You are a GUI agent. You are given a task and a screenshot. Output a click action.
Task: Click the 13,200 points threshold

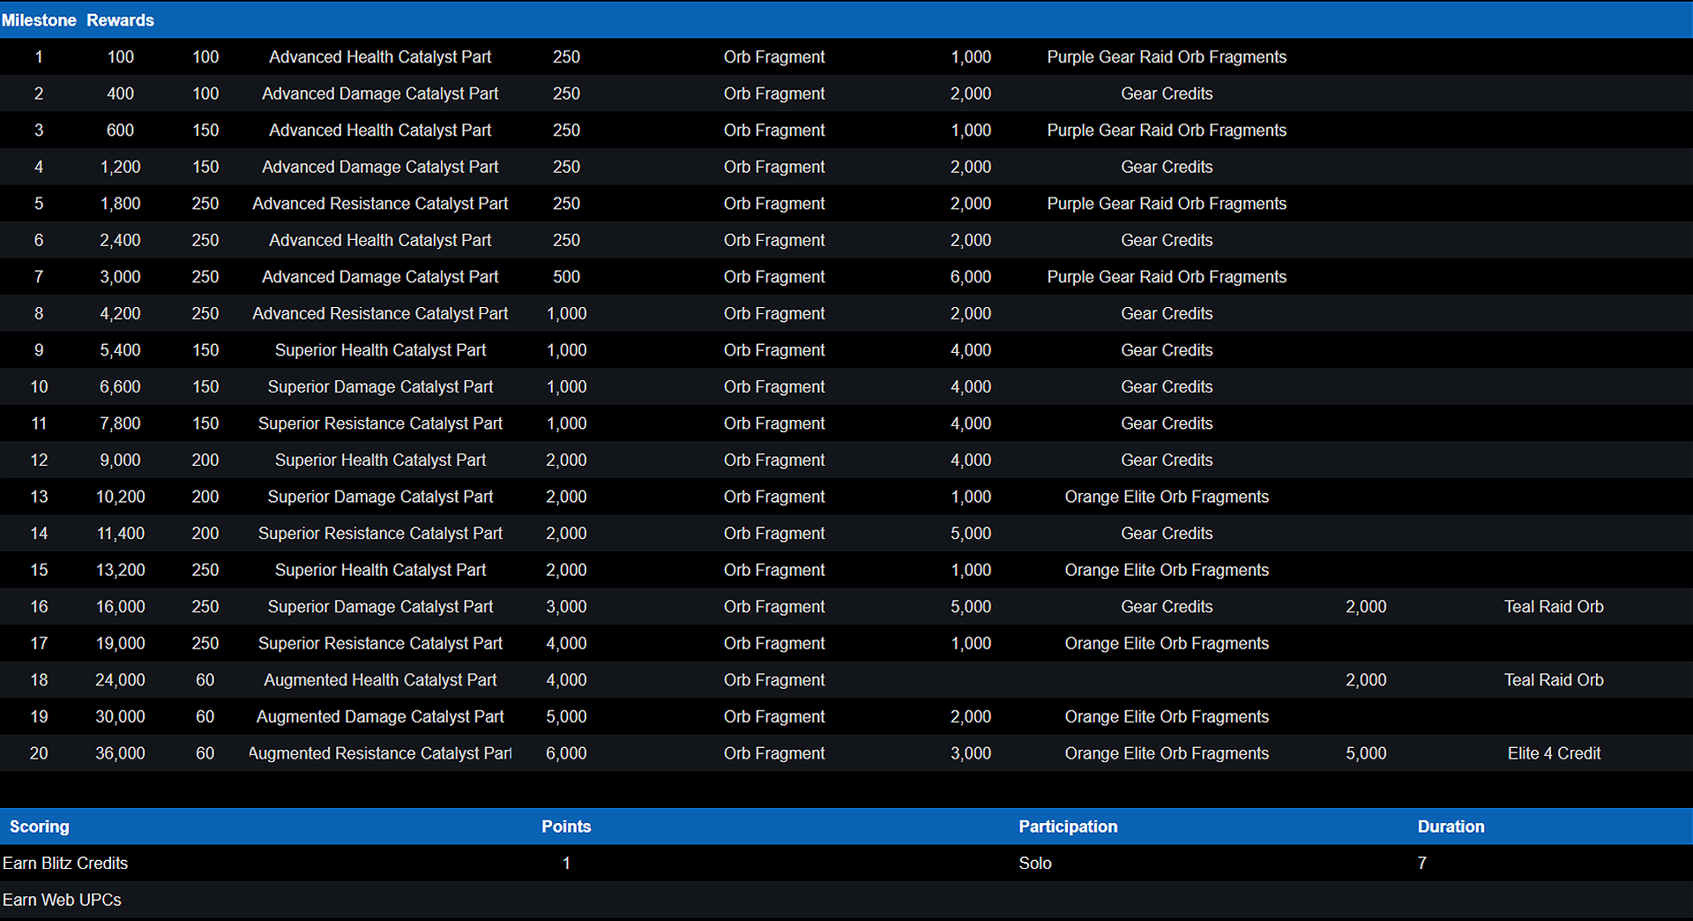pos(120,570)
